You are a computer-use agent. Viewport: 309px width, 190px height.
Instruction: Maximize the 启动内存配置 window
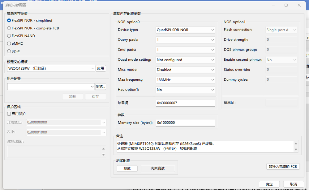[x=286, y=5]
